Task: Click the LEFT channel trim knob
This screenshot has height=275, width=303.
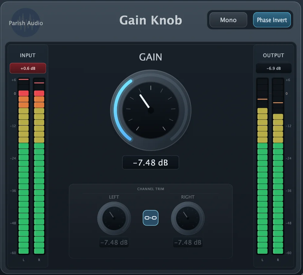Action: coord(114,218)
